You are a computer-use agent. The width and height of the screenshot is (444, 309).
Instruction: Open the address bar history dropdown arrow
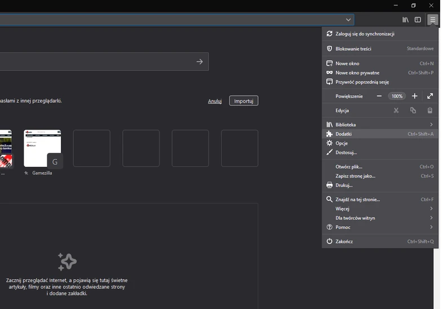[348, 20]
